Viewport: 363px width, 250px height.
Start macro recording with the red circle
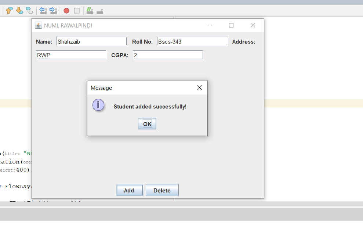tap(66, 11)
